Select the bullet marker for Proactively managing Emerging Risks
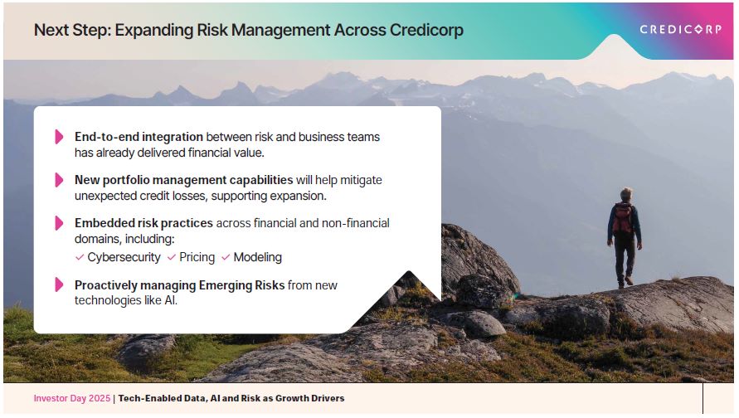The image size is (739, 418). click(59, 285)
